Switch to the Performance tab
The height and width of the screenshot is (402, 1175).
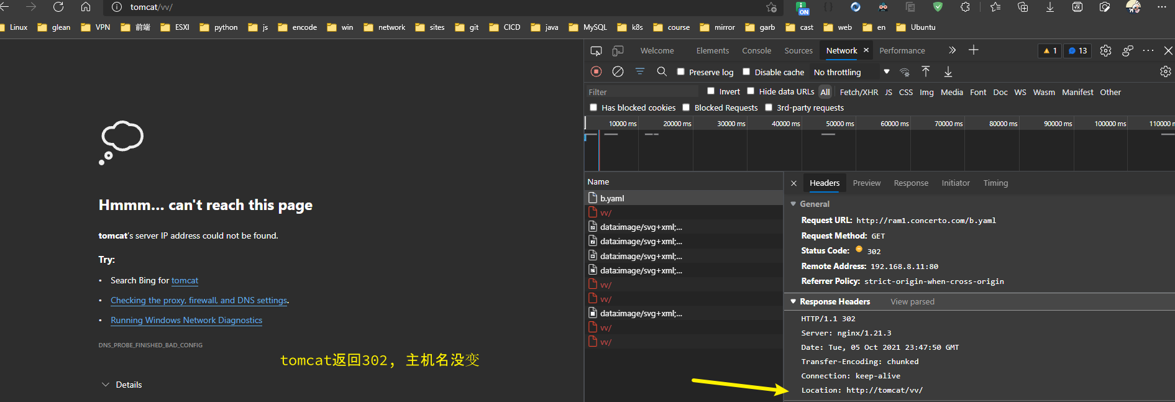[x=902, y=51]
